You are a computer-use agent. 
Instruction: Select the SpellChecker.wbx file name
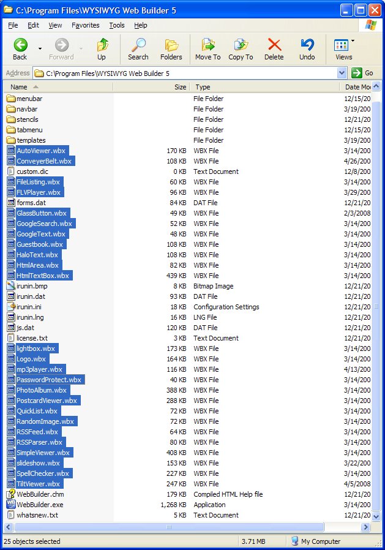point(43,473)
